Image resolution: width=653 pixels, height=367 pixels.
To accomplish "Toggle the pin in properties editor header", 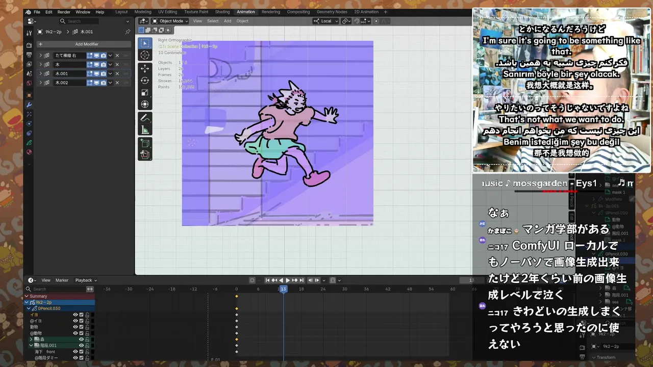I will (128, 32).
